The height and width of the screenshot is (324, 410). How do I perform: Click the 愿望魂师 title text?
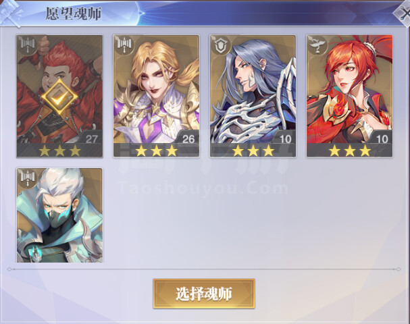[74, 13]
